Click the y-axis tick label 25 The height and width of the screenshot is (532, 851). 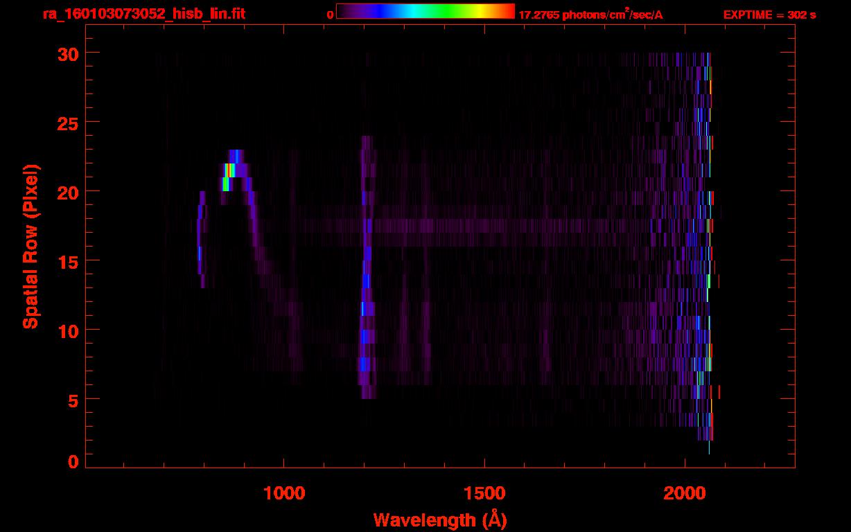click(x=69, y=123)
